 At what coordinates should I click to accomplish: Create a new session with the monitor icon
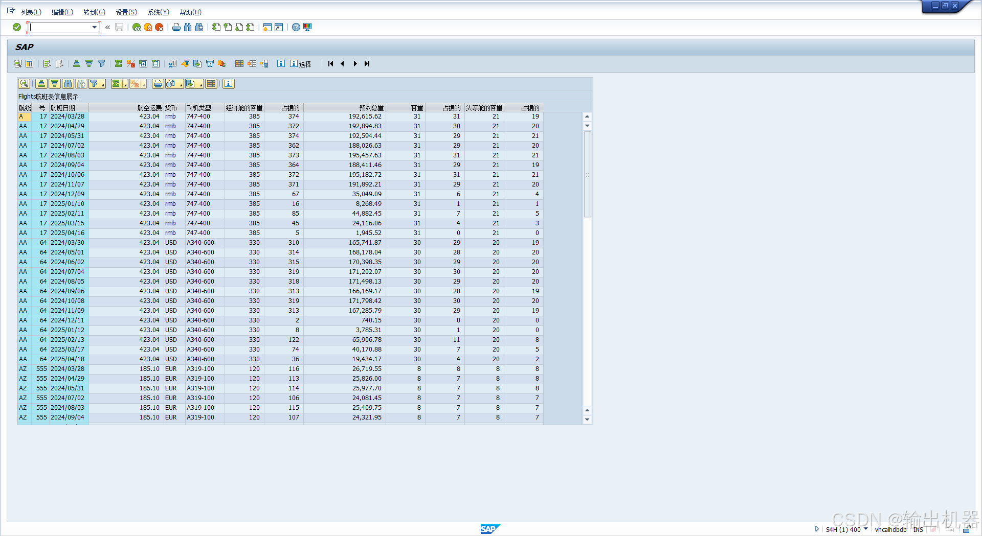[x=307, y=27]
